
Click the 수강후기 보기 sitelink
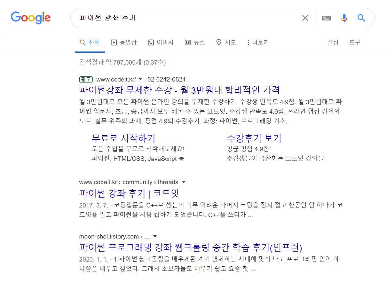[254, 138]
